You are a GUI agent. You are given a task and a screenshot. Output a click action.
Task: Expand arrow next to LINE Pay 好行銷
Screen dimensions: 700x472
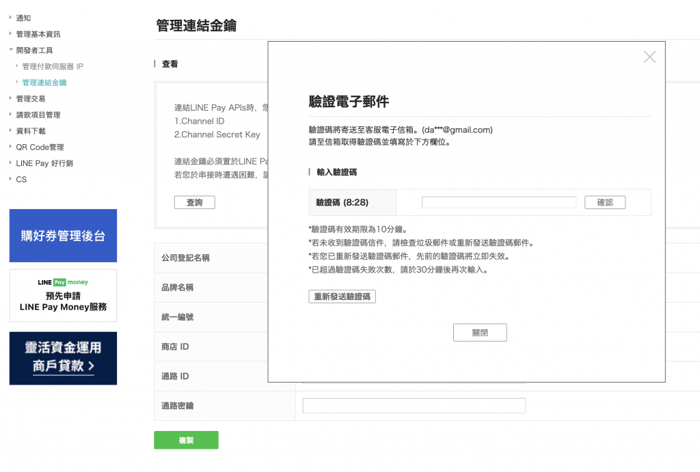[x=10, y=163]
